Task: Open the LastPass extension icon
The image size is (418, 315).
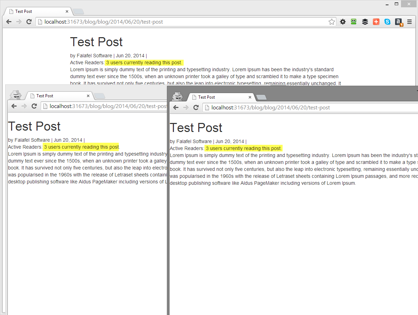Action: tap(353, 22)
